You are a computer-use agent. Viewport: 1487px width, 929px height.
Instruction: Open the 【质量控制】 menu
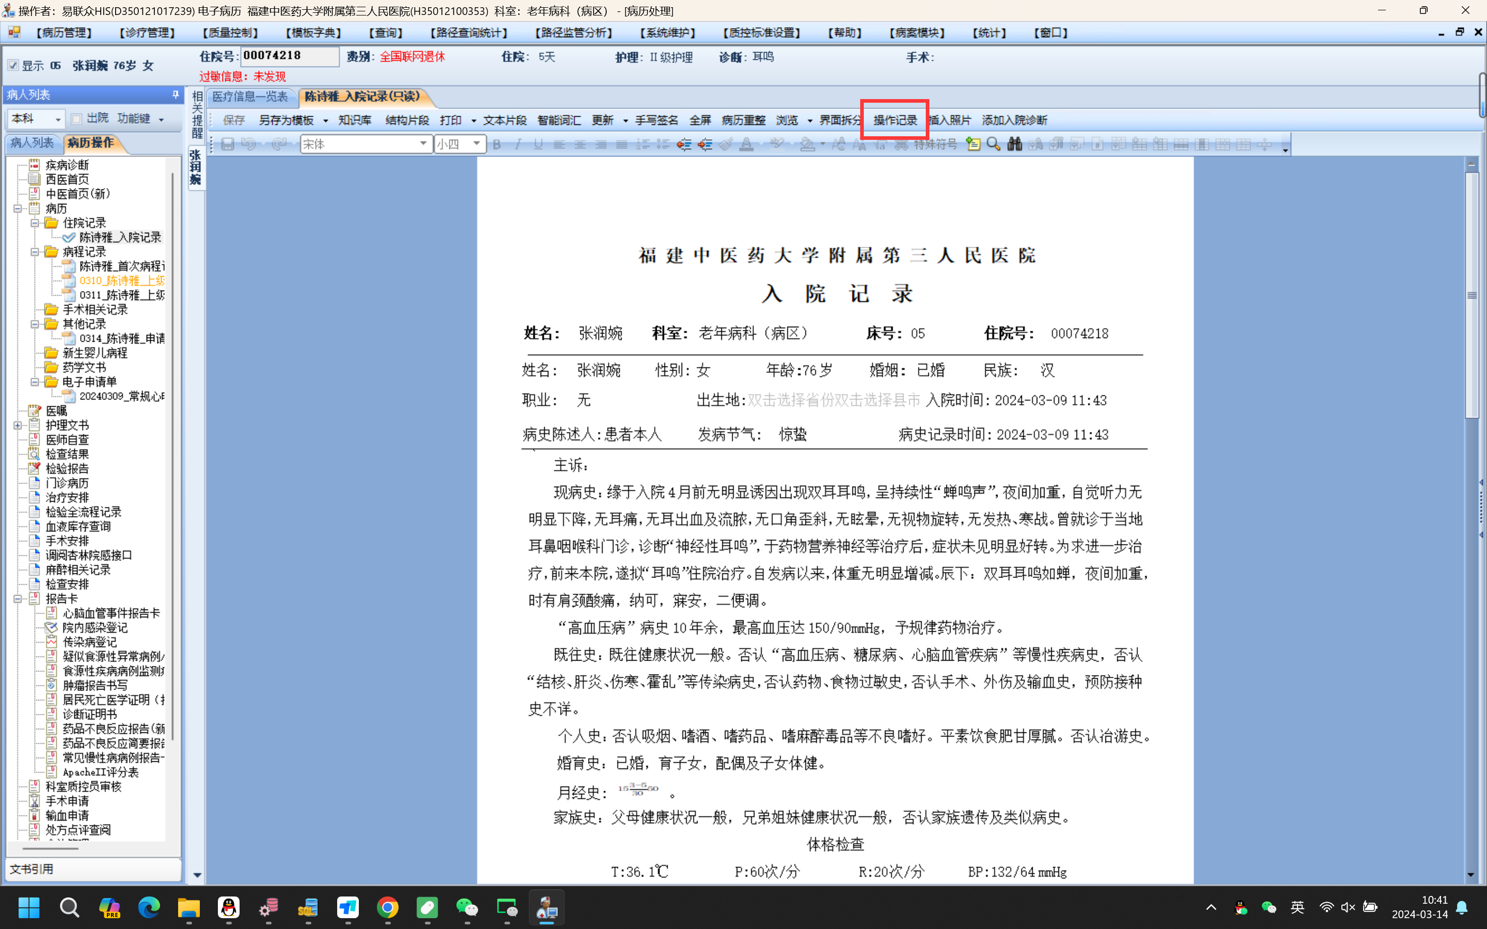[230, 33]
